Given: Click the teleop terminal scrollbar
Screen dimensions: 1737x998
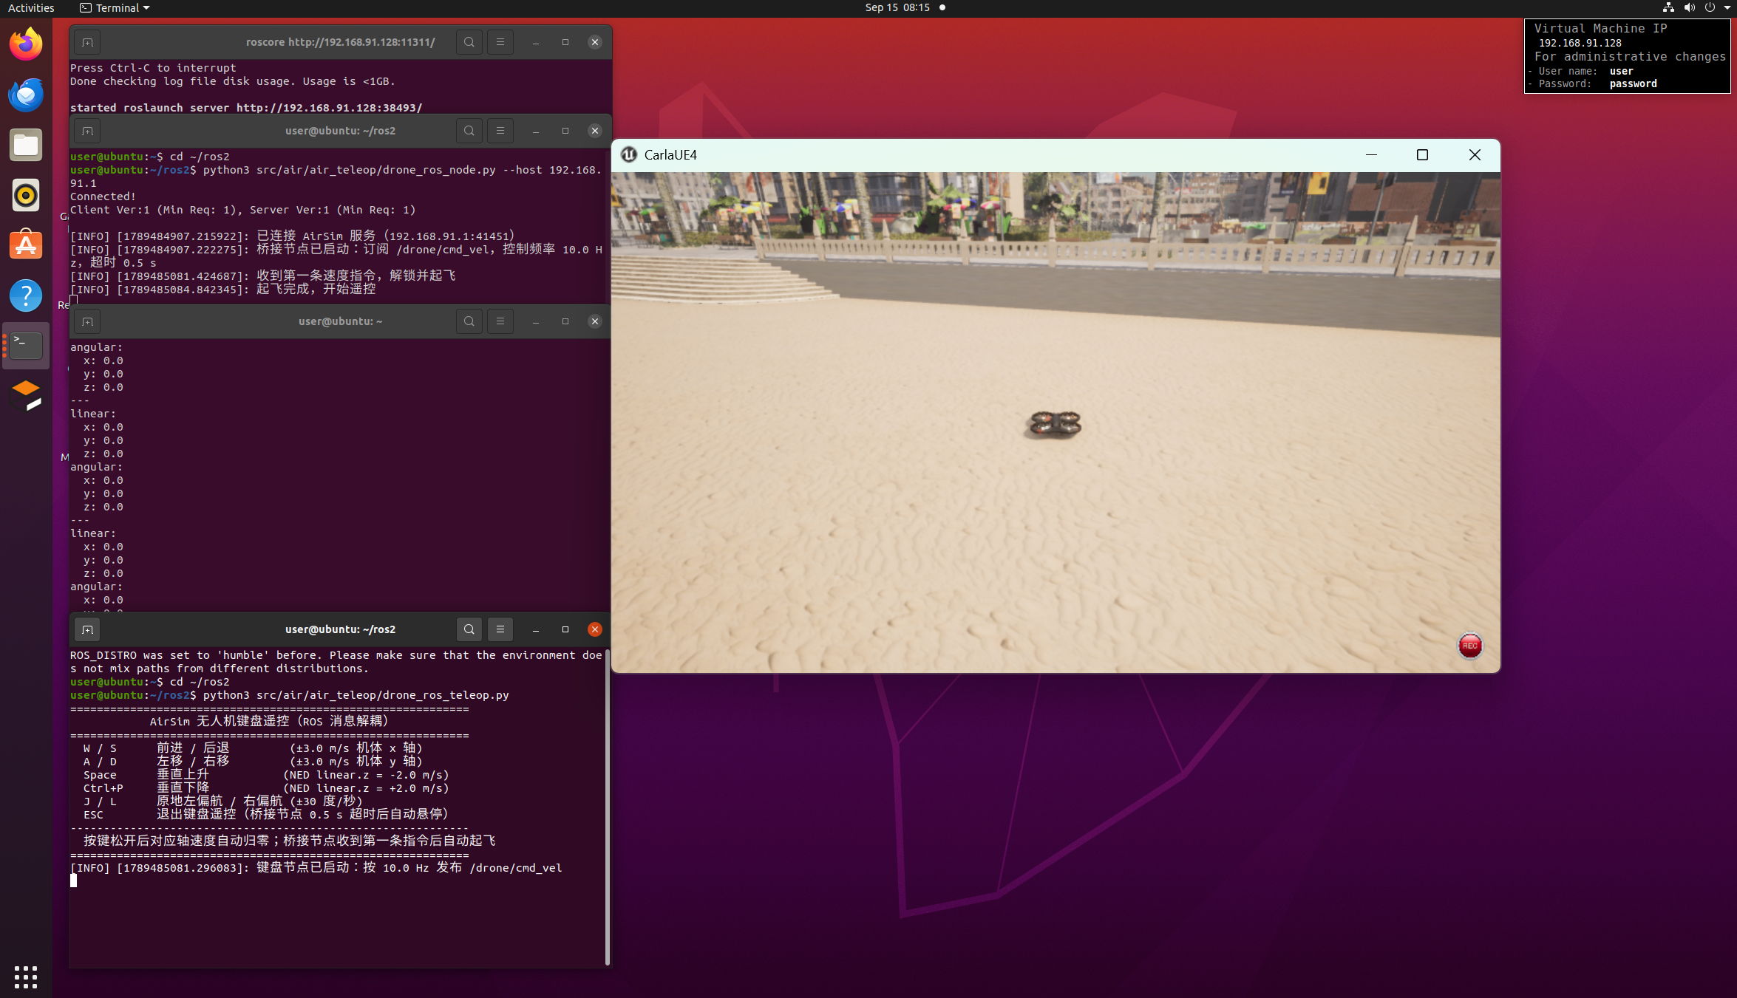Looking at the screenshot, I should [608, 807].
